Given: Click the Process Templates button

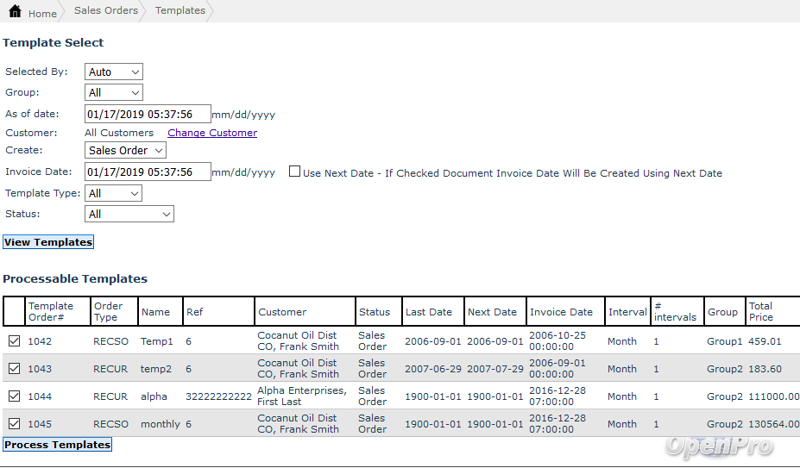Looking at the screenshot, I should point(58,445).
